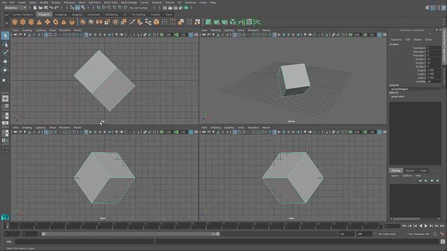447x251 pixels.
Task: Go to start of playback range
Action: (404, 226)
